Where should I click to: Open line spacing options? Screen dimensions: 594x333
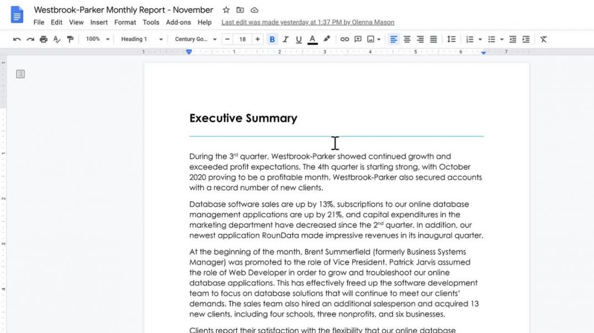[451, 39]
